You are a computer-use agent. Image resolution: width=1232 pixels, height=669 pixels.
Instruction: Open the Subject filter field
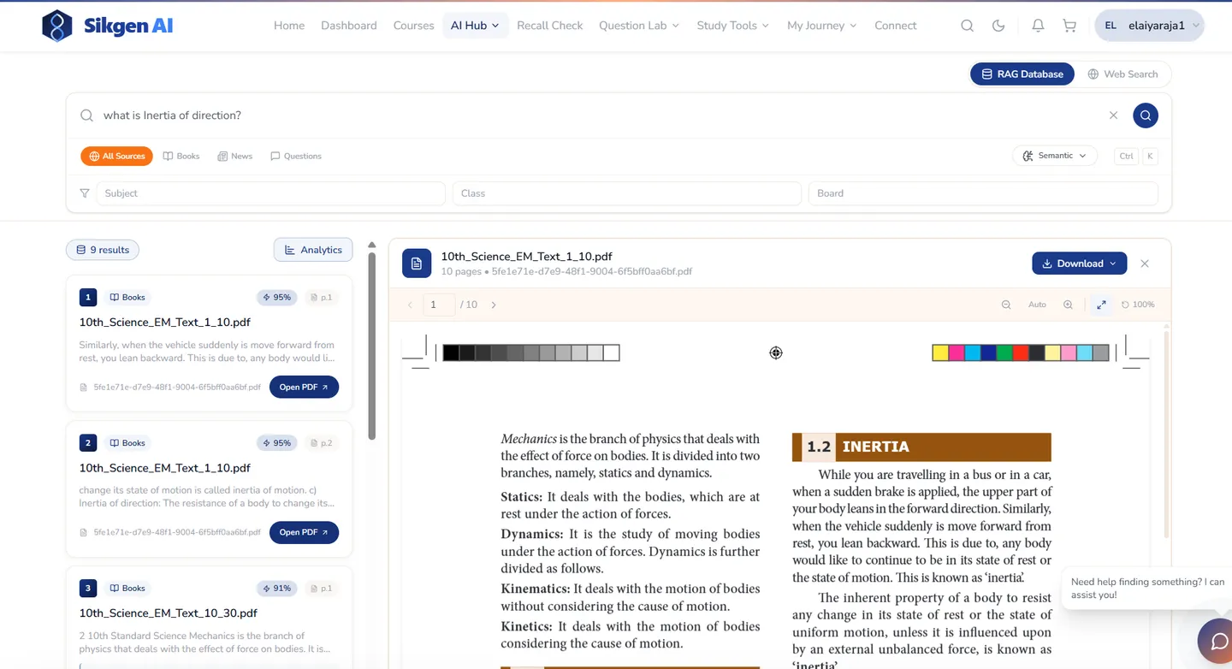coord(270,193)
